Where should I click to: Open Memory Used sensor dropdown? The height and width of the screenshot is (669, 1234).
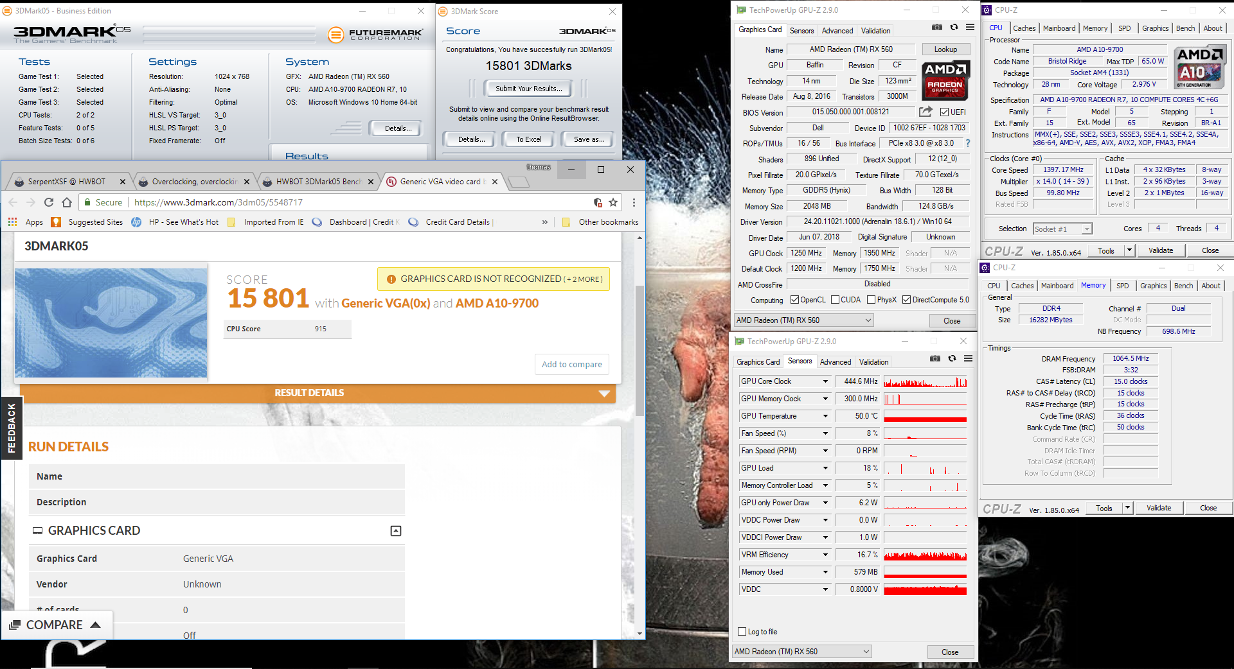coord(826,572)
